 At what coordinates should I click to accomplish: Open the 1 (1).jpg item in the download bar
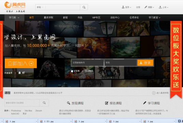[x=55, y=121]
